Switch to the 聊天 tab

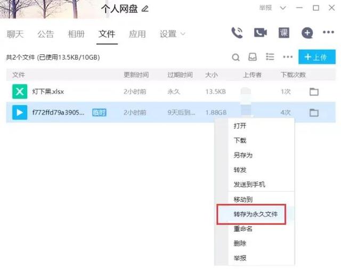pyautogui.click(x=15, y=34)
